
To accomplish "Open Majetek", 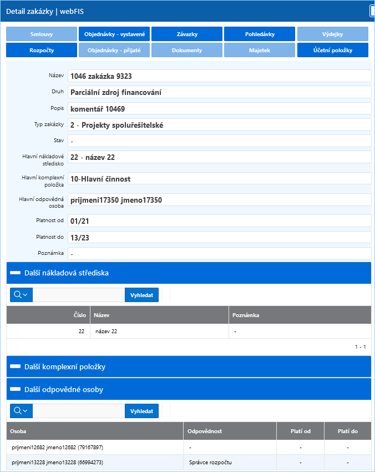I will tap(260, 50).
